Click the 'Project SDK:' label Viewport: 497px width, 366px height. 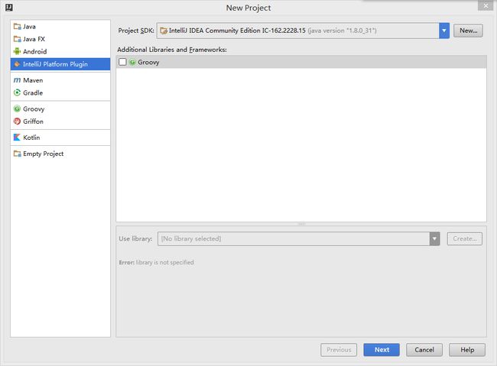click(x=136, y=31)
